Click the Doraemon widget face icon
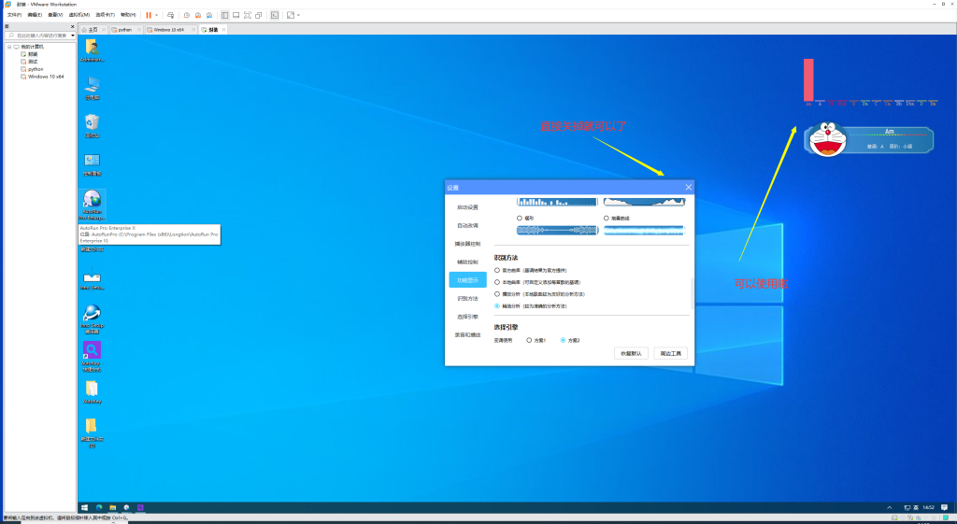The width and height of the screenshot is (957, 524). coord(828,140)
